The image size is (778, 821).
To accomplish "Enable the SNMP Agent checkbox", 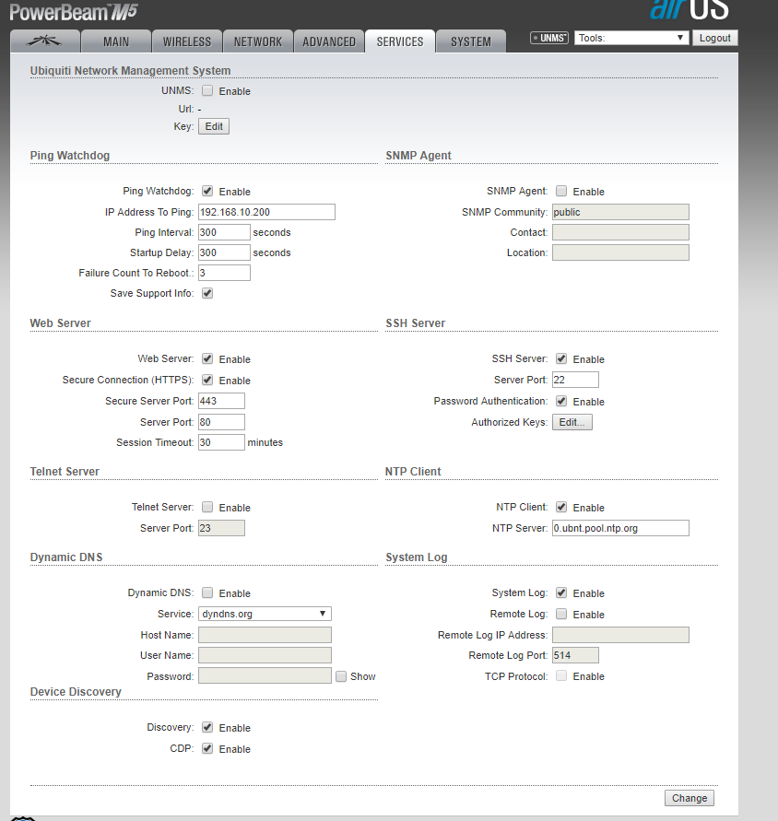I will coord(561,191).
